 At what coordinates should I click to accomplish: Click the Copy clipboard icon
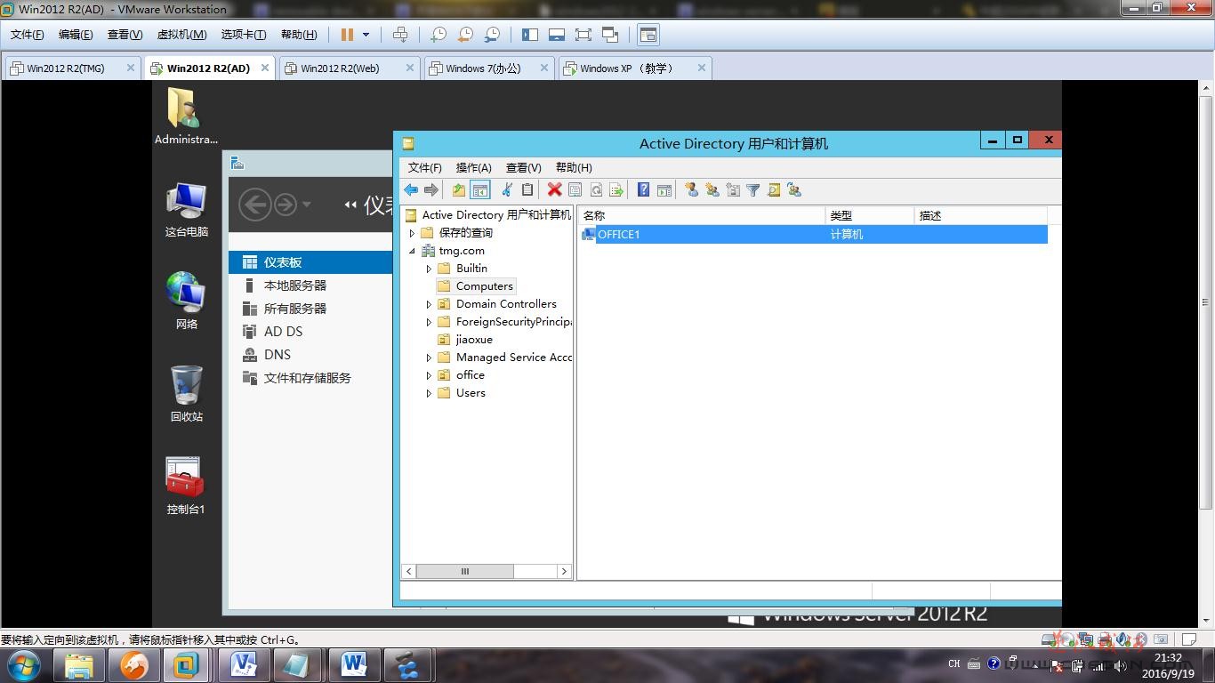527,189
